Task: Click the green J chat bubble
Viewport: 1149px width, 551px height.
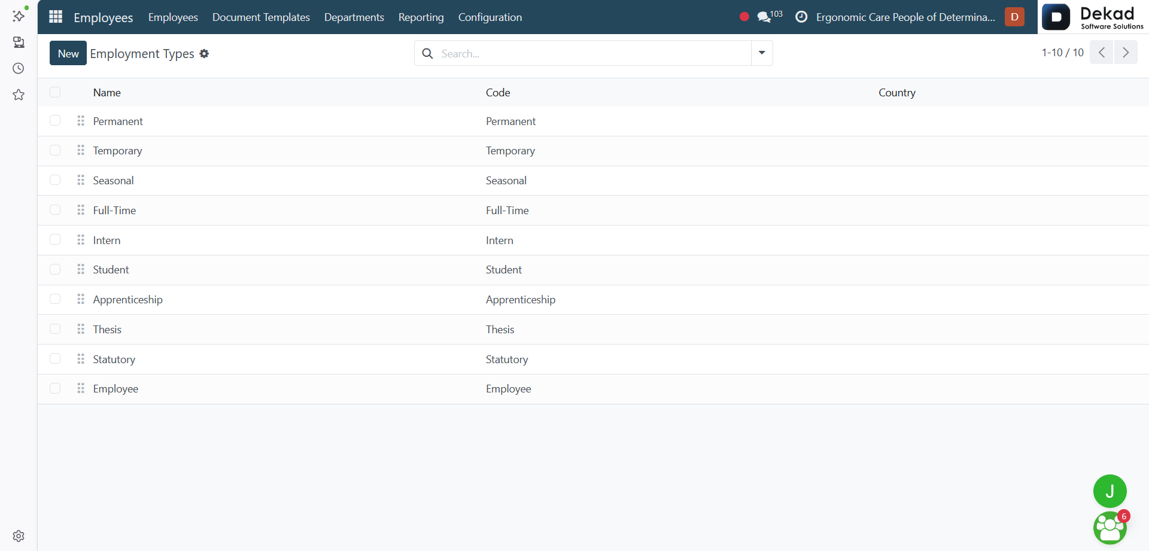Action: point(1110,491)
